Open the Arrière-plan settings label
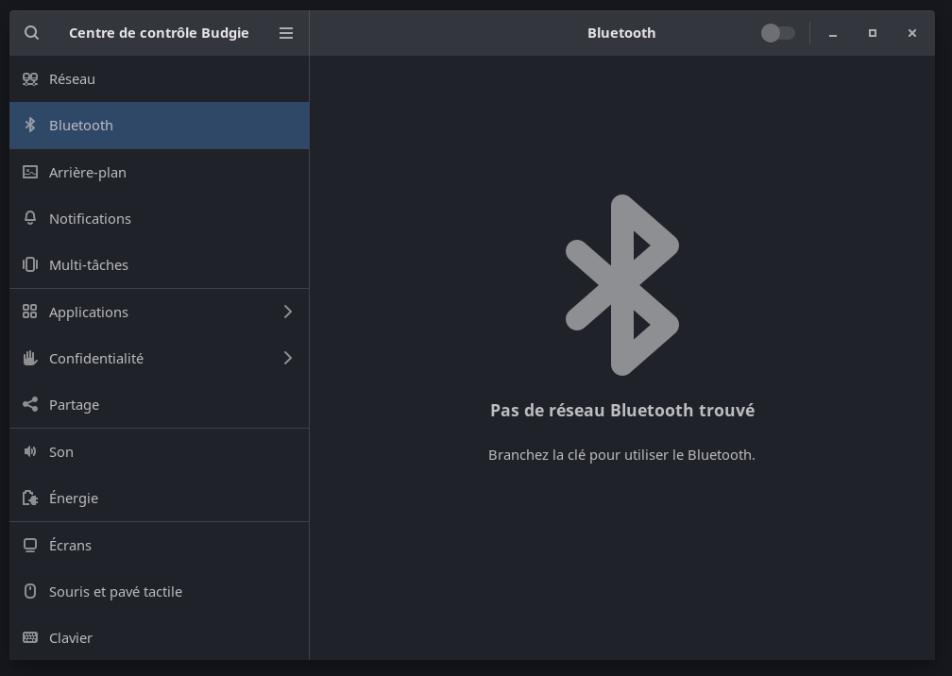952x676 pixels. click(88, 173)
